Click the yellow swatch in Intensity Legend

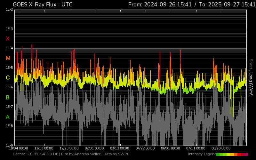pyautogui.click(x=228, y=154)
